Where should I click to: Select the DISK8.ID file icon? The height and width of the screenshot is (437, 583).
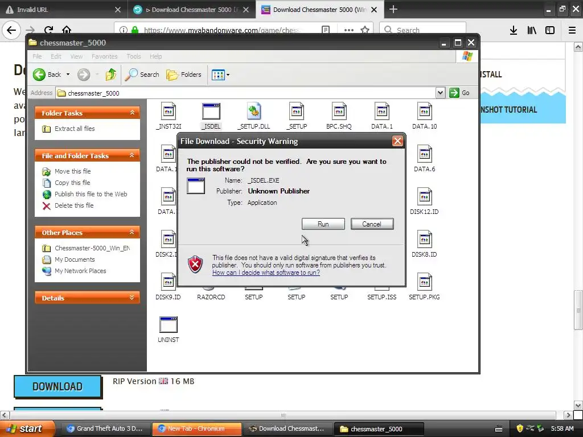tap(425, 240)
